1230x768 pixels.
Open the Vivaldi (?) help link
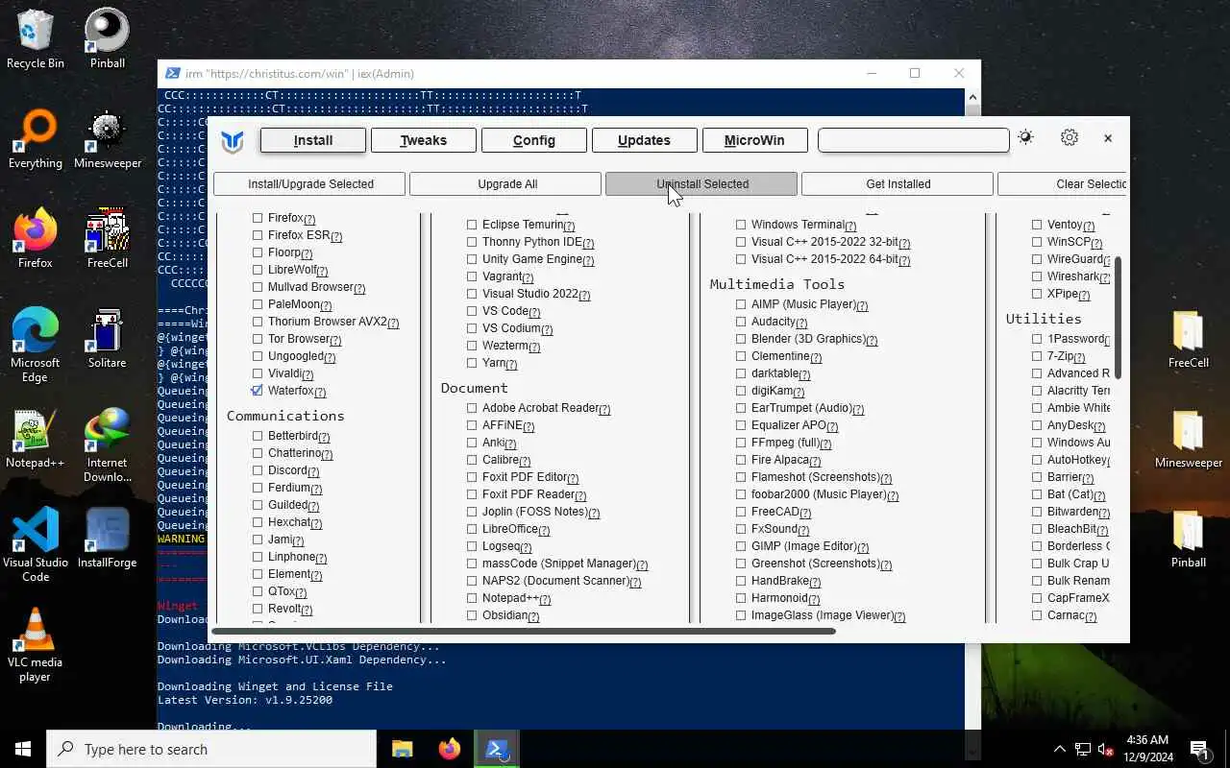click(307, 375)
